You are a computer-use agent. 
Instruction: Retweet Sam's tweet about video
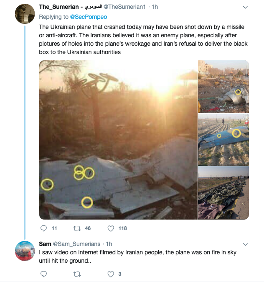(x=77, y=274)
